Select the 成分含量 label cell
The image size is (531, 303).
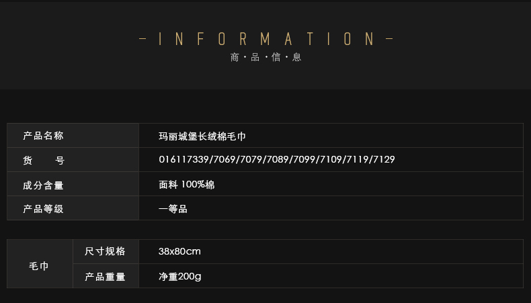[x=73, y=184]
